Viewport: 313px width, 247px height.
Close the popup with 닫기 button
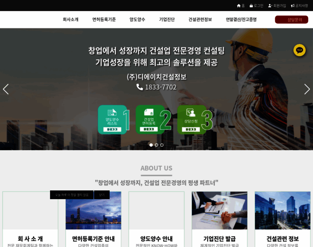(102, 195)
